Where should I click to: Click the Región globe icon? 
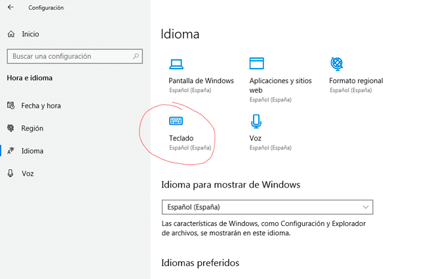10,128
